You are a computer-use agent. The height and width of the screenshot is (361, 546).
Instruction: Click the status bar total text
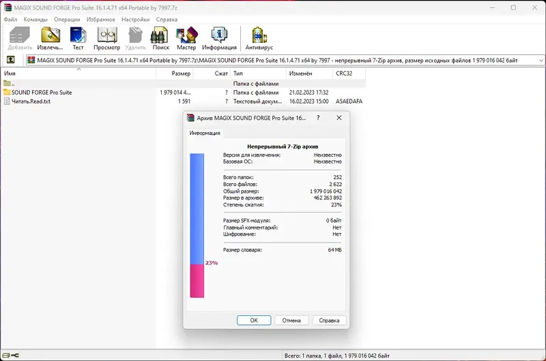(337, 356)
